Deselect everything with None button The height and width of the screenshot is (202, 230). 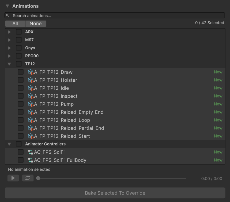pyautogui.click(x=36, y=23)
